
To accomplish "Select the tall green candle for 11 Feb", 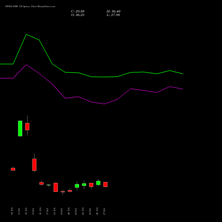I will pos(20,128).
